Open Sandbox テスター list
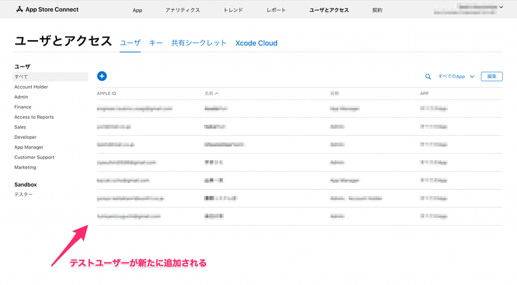The height and width of the screenshot is (285, 517). click(x=23, y=195)
